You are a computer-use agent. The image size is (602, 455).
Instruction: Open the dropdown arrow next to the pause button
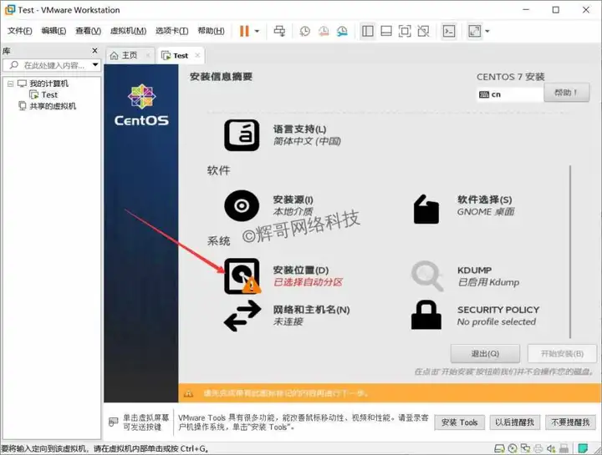point(258,31)
